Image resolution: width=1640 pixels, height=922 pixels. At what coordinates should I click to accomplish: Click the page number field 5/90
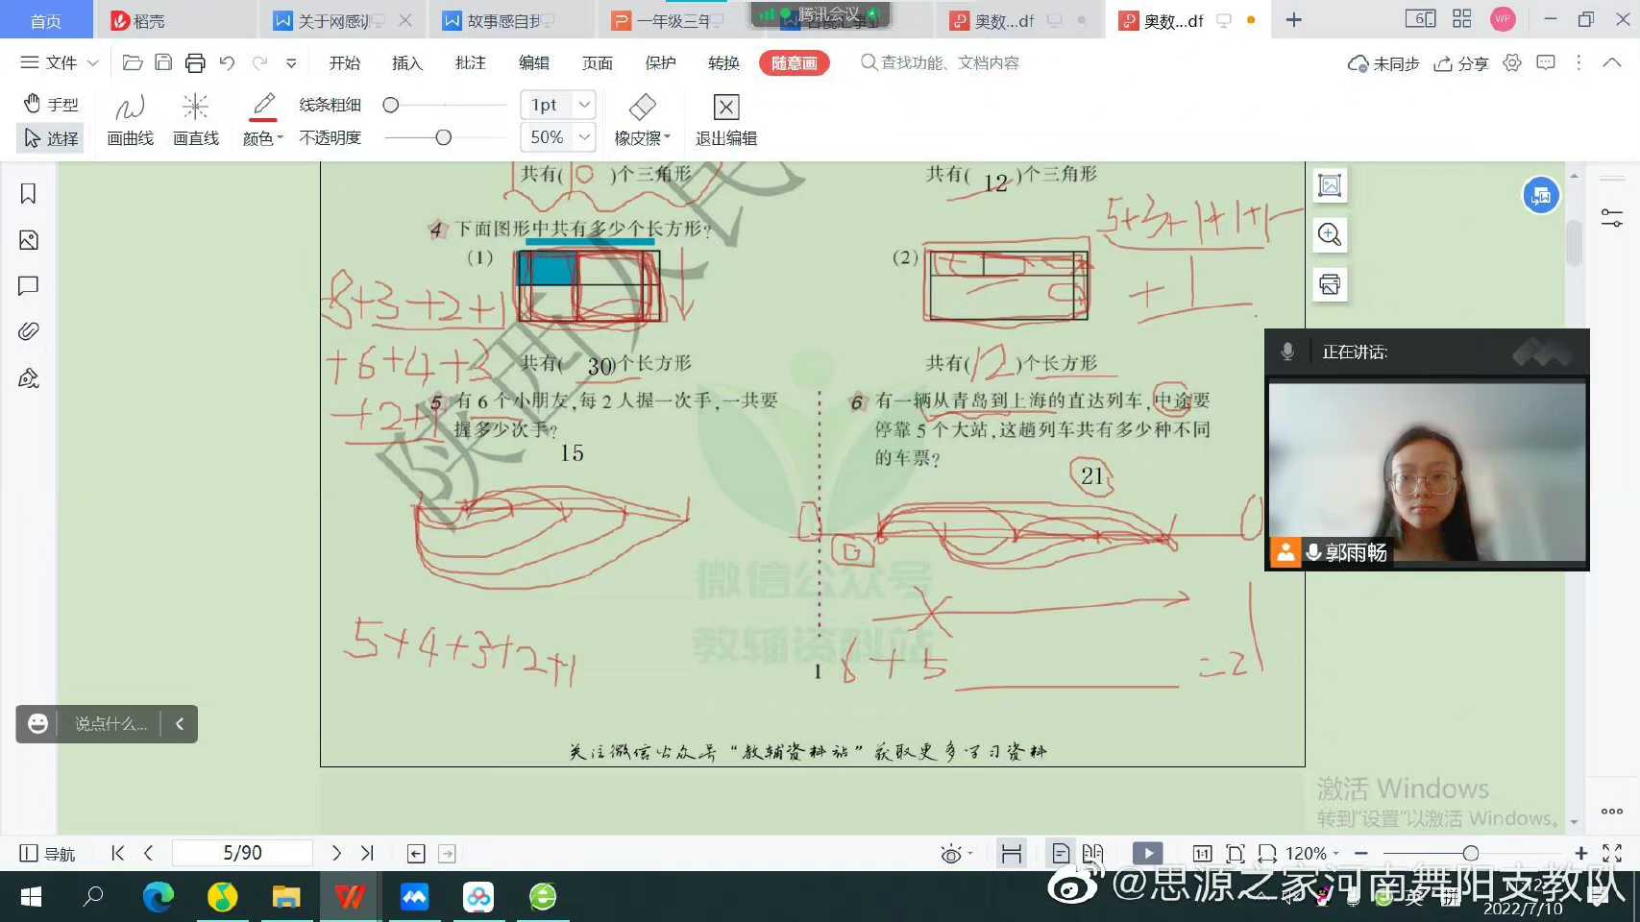click(x=242, y=853)
